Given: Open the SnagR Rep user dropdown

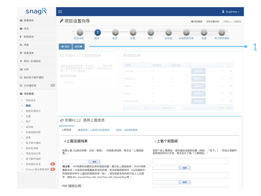Looking at the screenshot, I should [x=231, y=12].
